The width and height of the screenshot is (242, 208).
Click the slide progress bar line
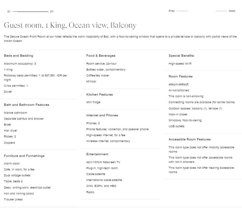(x=32, y=12)
